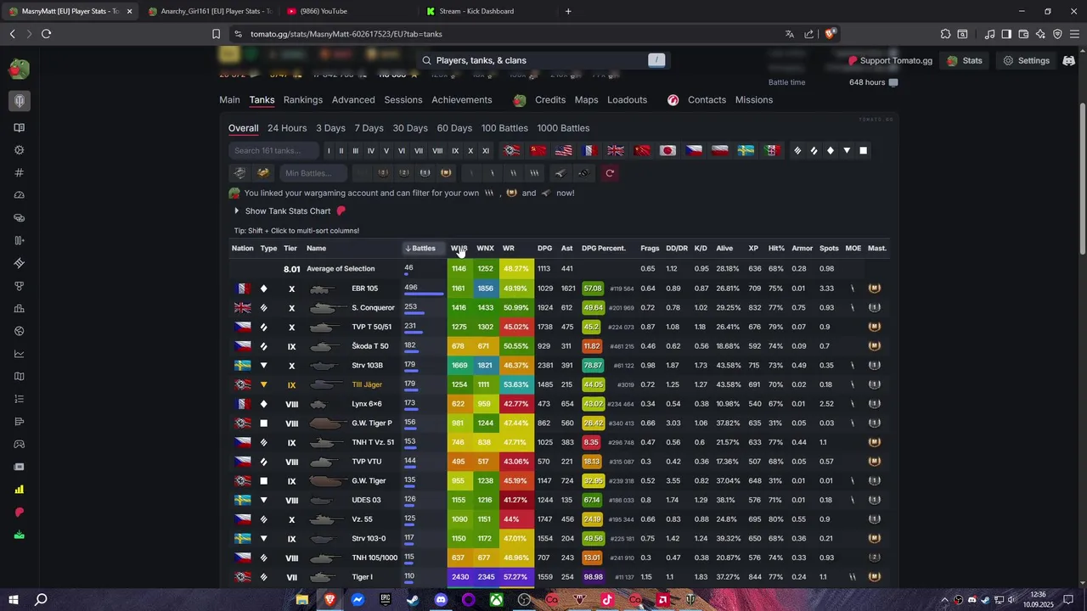Sort by Hit% column header

[776, 249]
